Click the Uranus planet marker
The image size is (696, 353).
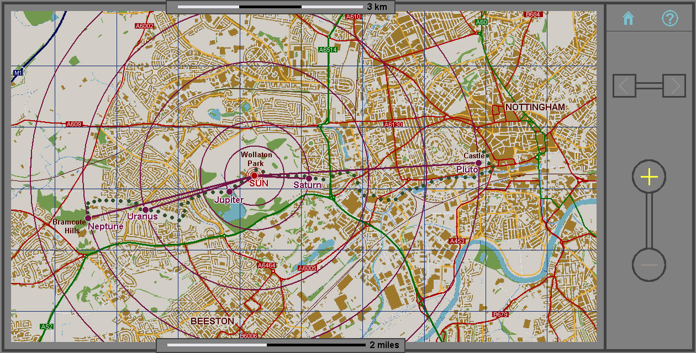[146, 210]
